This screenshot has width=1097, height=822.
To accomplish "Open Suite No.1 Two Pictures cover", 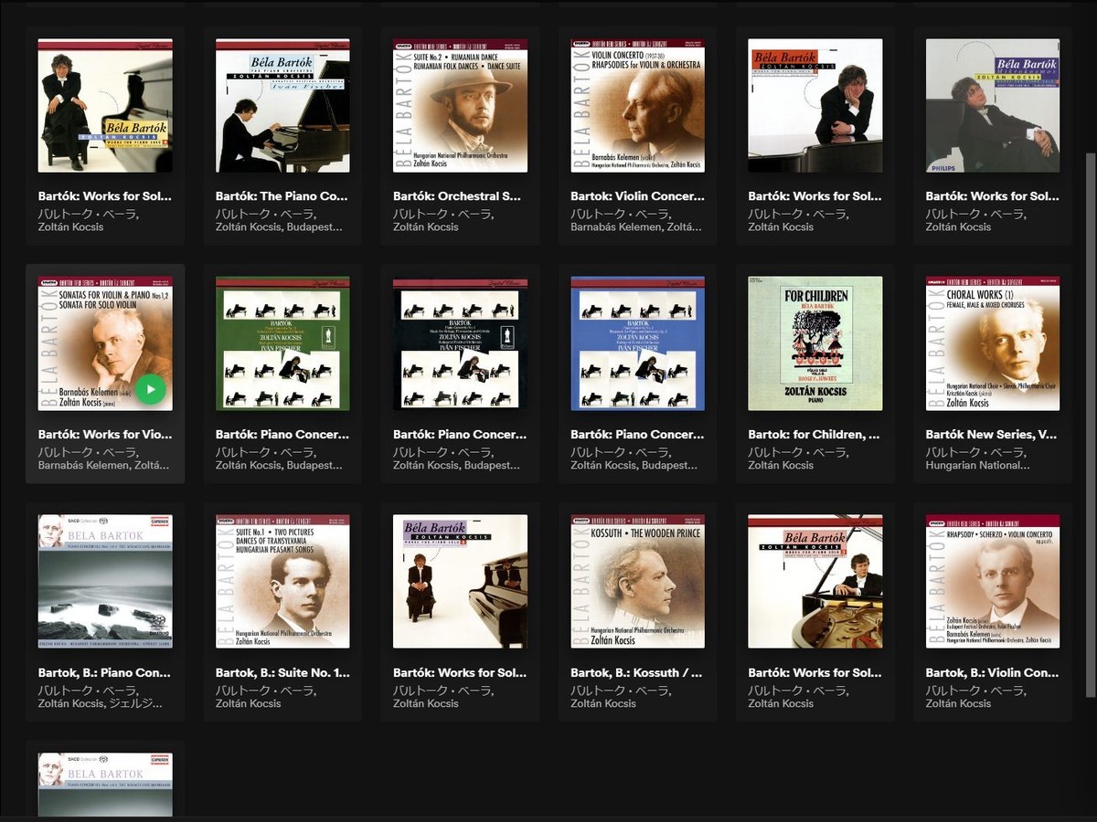I will (282, 582).
